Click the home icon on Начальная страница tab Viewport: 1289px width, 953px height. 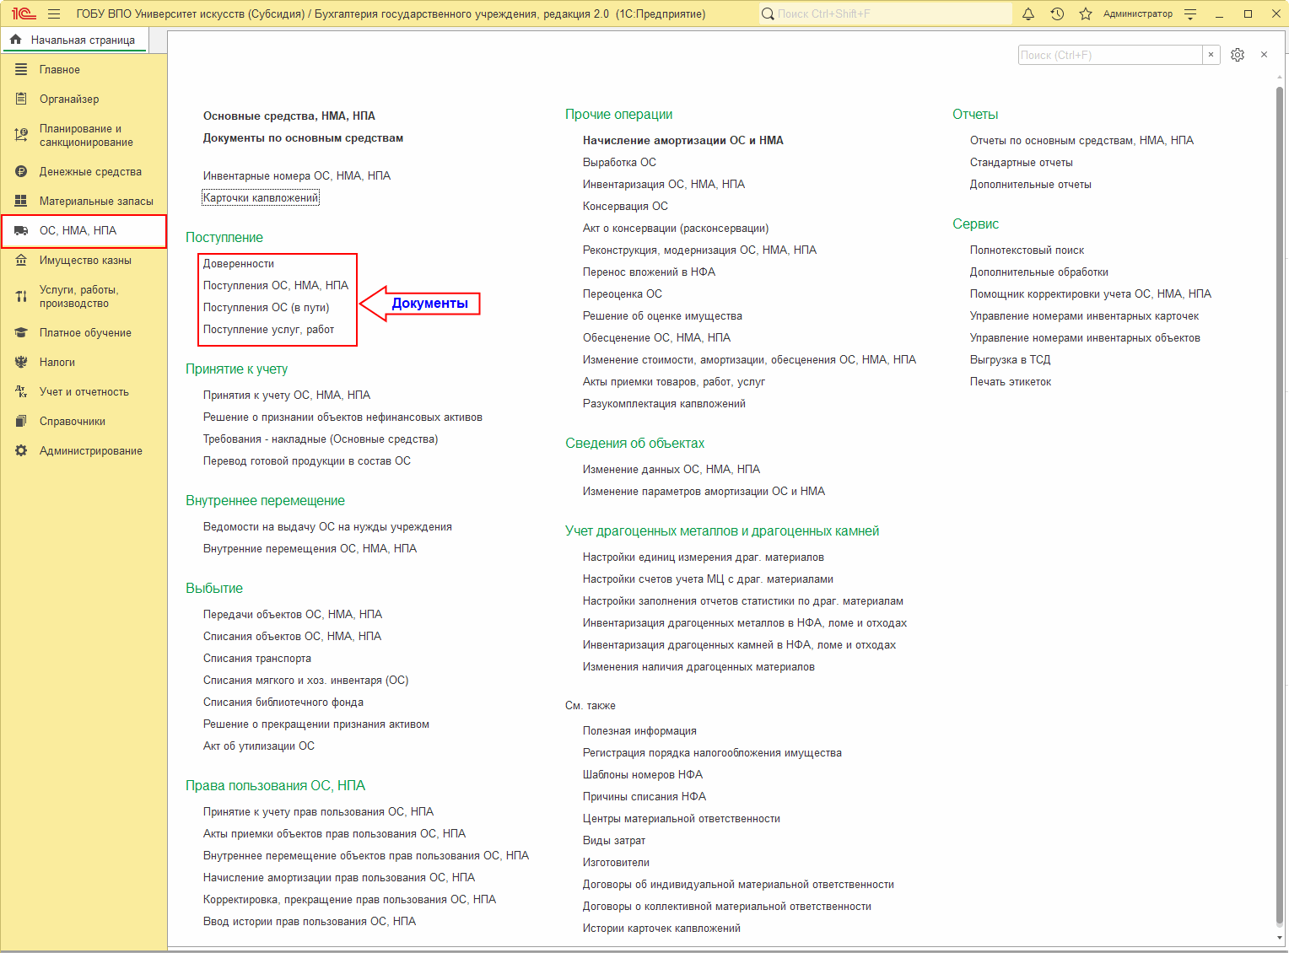pyautogui.click(x=15, y=40)
